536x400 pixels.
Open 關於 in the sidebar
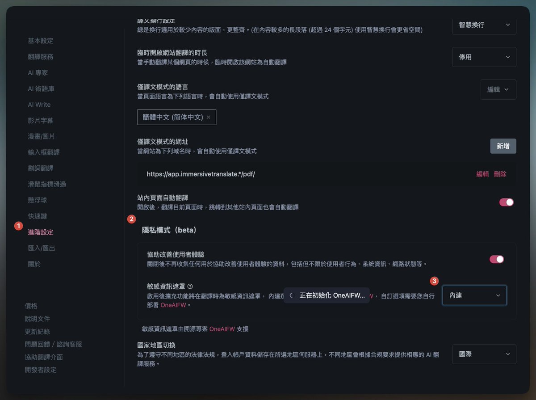tap(34, 264)
